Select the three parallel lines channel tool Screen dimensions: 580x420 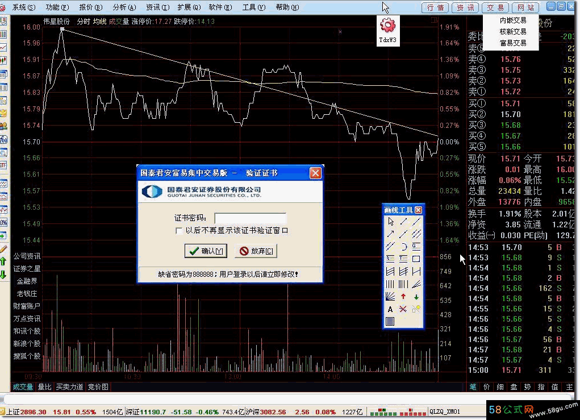(416, 234)
